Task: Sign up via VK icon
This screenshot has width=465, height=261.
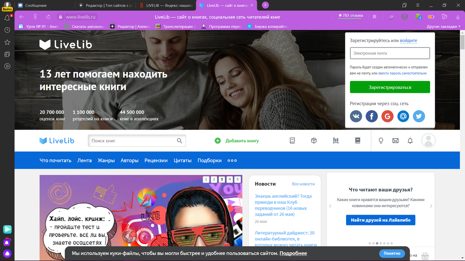Action: tap(356, 116)
